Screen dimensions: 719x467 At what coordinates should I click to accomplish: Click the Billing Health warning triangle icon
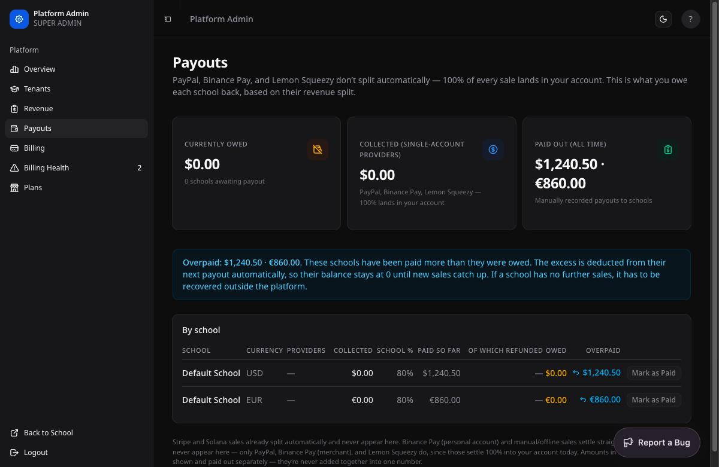(x=14, y=168)
